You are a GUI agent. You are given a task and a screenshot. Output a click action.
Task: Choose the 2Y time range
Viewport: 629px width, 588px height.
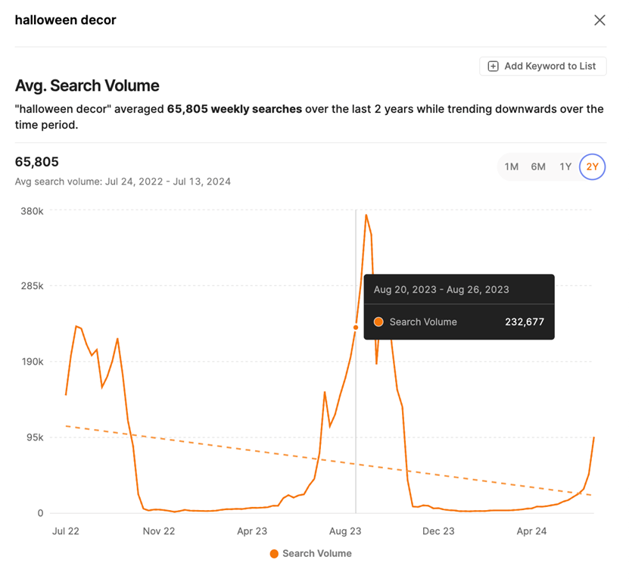point(592,166)
